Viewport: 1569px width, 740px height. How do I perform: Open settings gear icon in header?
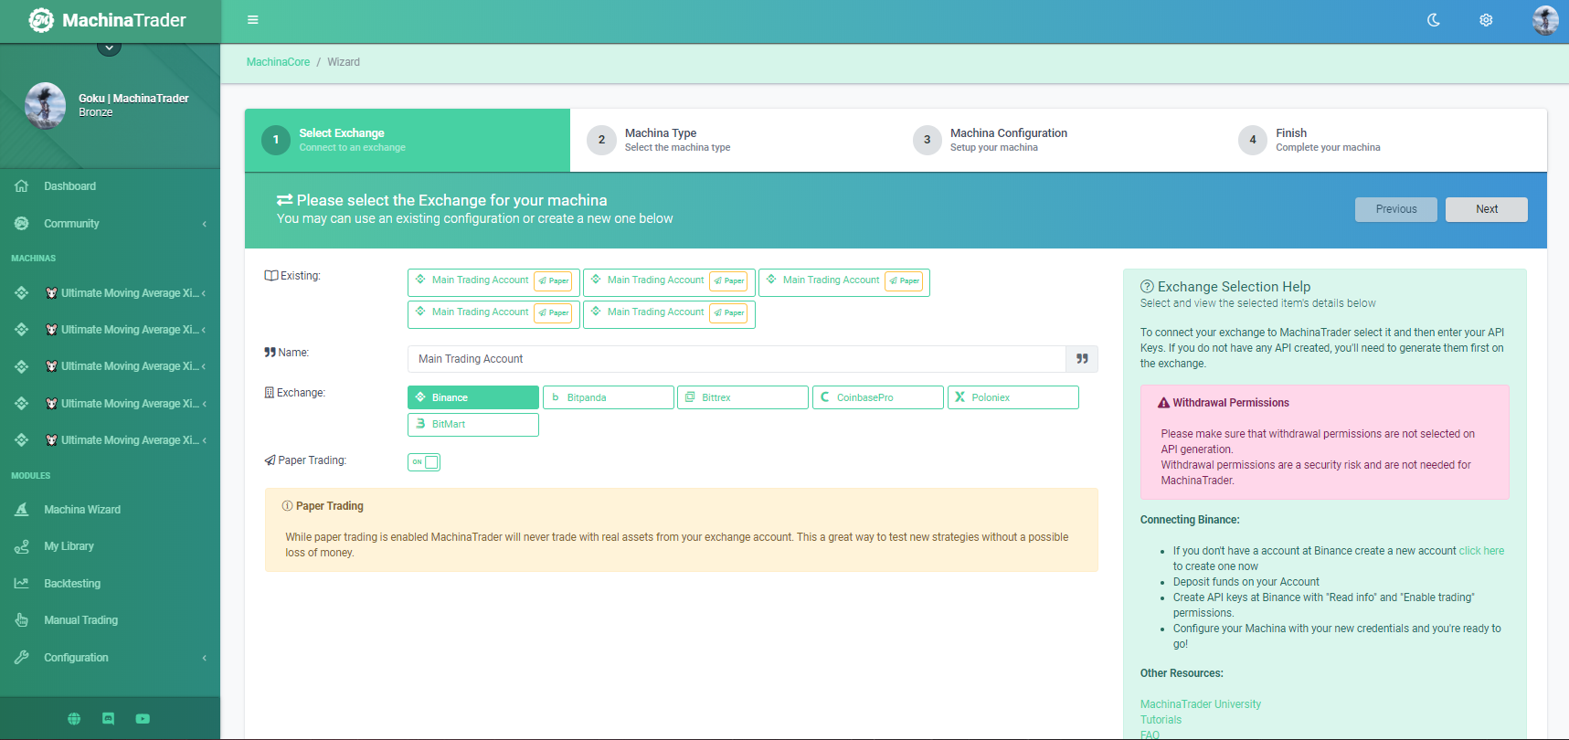pyautogui.click(x=1486, y=20)
